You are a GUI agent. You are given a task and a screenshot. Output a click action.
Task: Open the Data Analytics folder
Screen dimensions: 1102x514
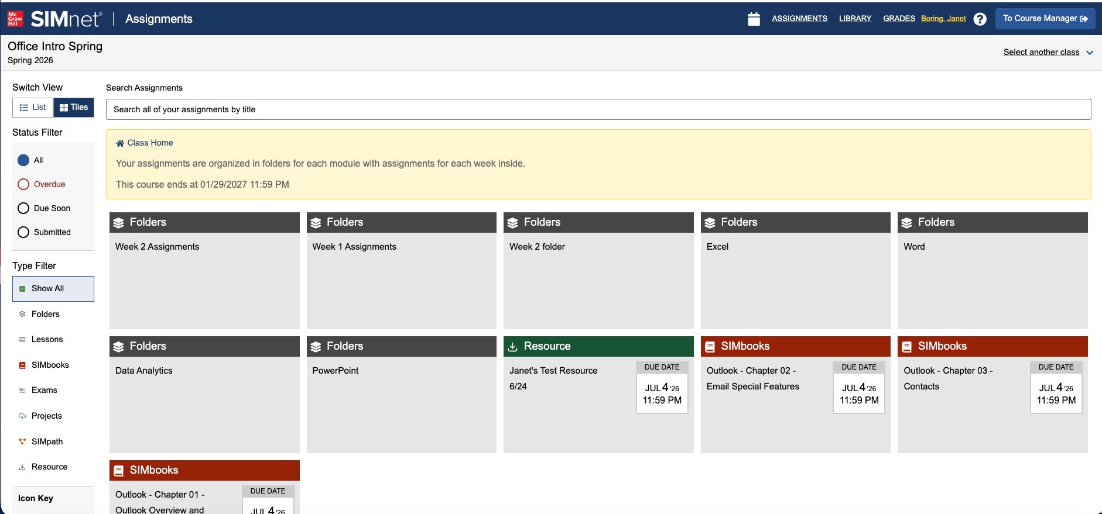click(x=204, y=395)
